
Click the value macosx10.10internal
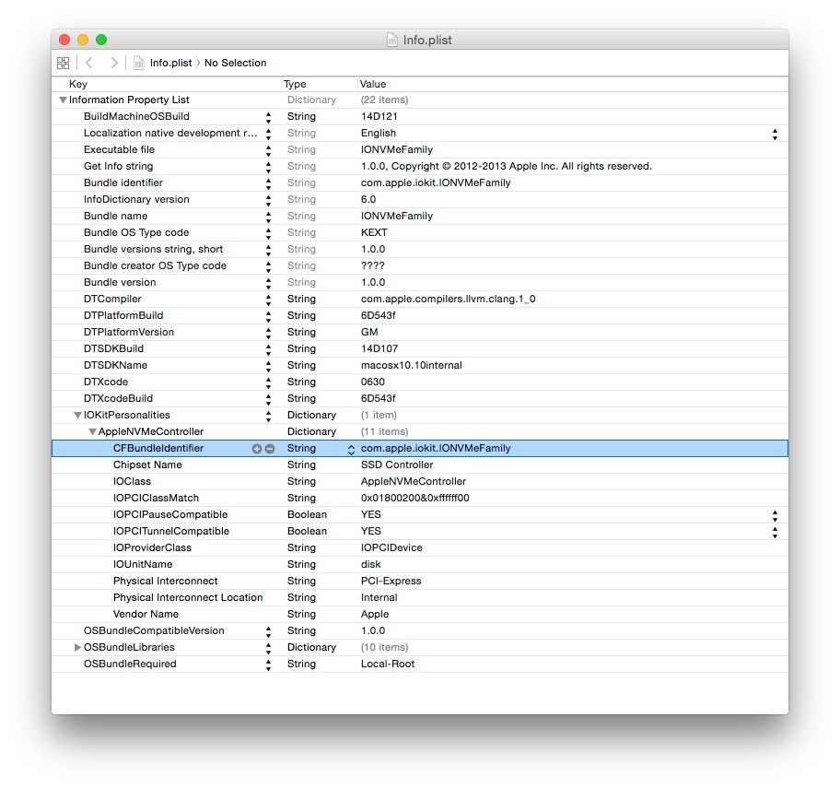pyautogui.click(x=412, y=366)
